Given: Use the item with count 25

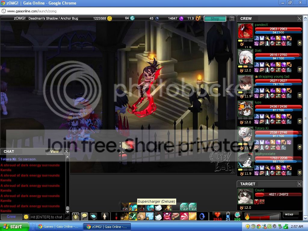Looking at the screenshot, I should pos(125,207).
